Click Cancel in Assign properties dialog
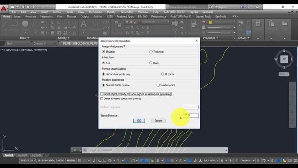The width and height of the screenshot is (298, 168). (x=158, y=121)
